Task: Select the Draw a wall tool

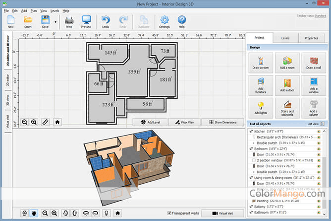Action: point(314,63)
